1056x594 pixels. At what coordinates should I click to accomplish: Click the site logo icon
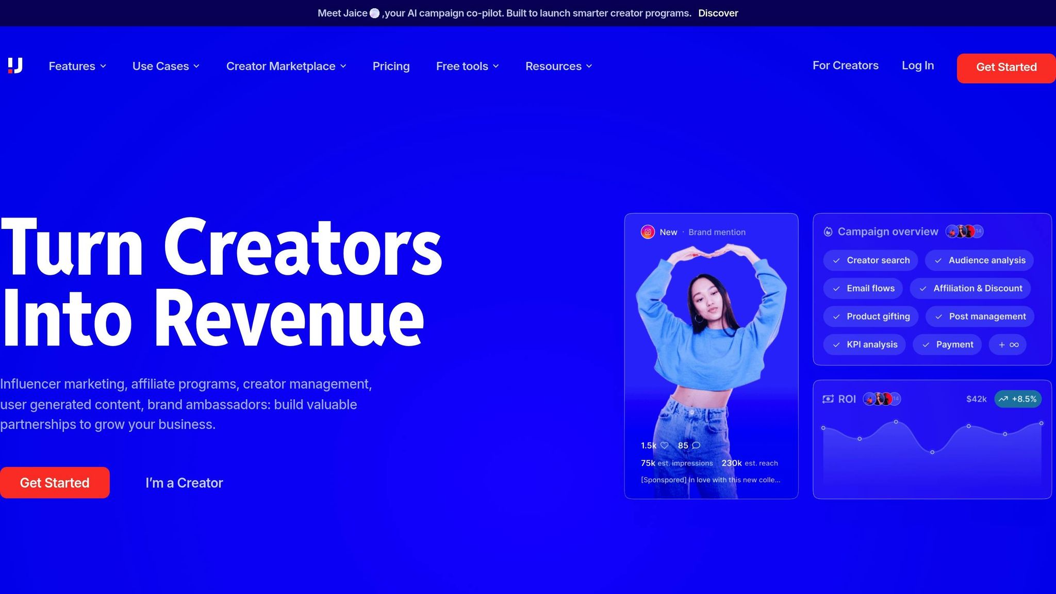point(15,65)
